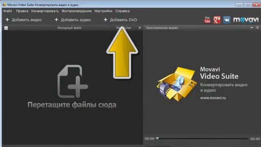Image resolution: width=261 pixels, height=147 pixels.
Task: Click the add-file drop area icon
Action: point(73,81)
